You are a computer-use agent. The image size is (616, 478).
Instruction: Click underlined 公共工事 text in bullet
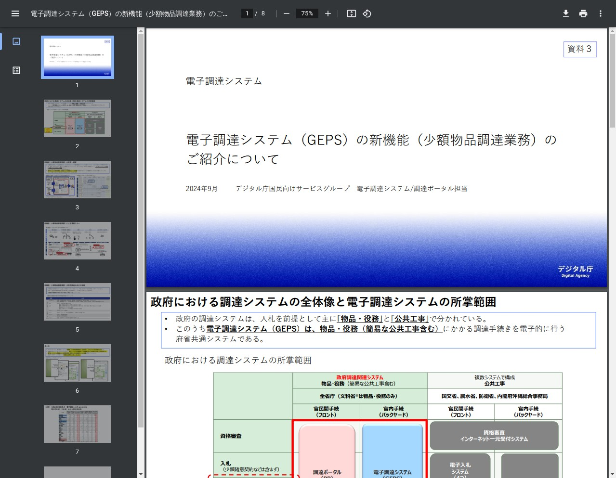point(410,319)
